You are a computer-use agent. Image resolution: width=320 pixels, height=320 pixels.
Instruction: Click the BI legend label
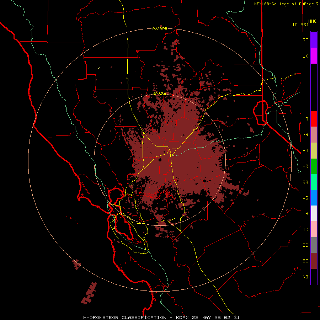pos(305,261)
